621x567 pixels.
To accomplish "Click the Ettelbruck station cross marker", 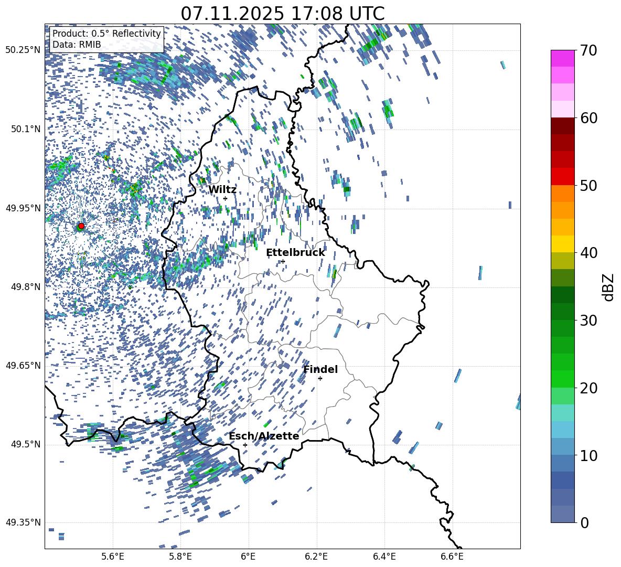I will (283, 261).
